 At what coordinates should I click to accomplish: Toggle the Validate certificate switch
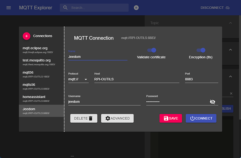click(x=152, y=50)
